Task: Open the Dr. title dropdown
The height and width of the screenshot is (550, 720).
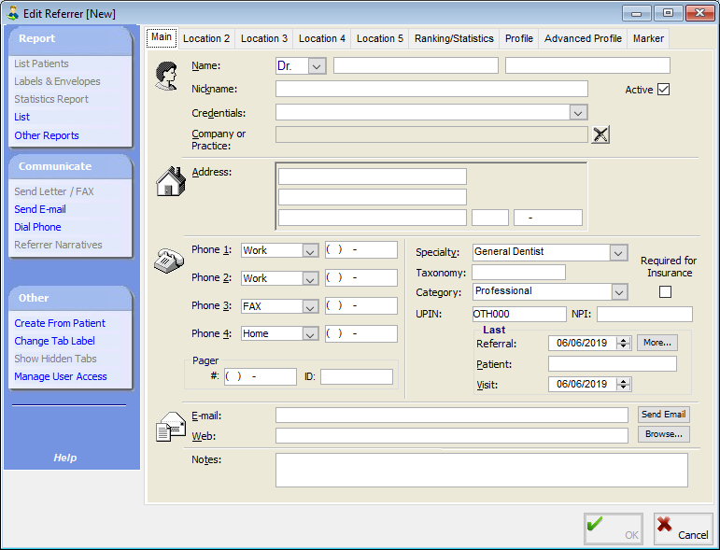Action: (x=317, y=66)
